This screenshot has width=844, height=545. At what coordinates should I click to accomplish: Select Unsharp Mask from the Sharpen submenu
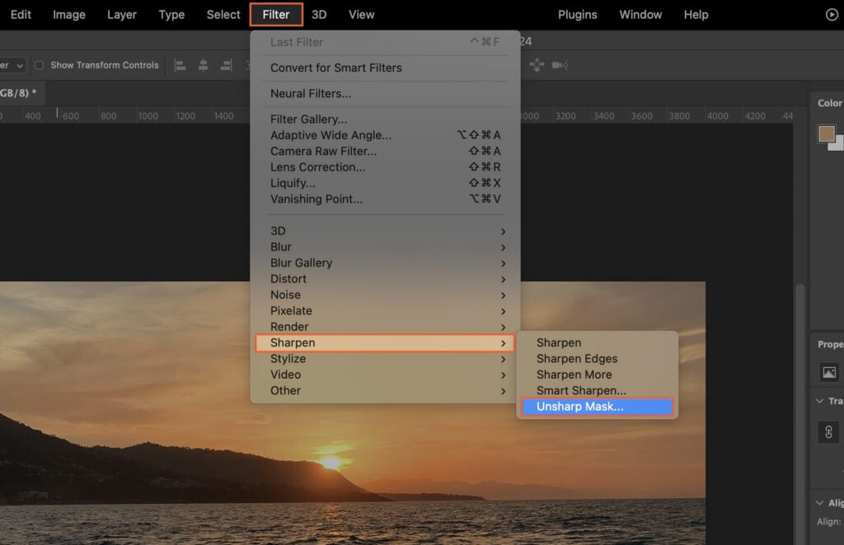pos(597,406)
